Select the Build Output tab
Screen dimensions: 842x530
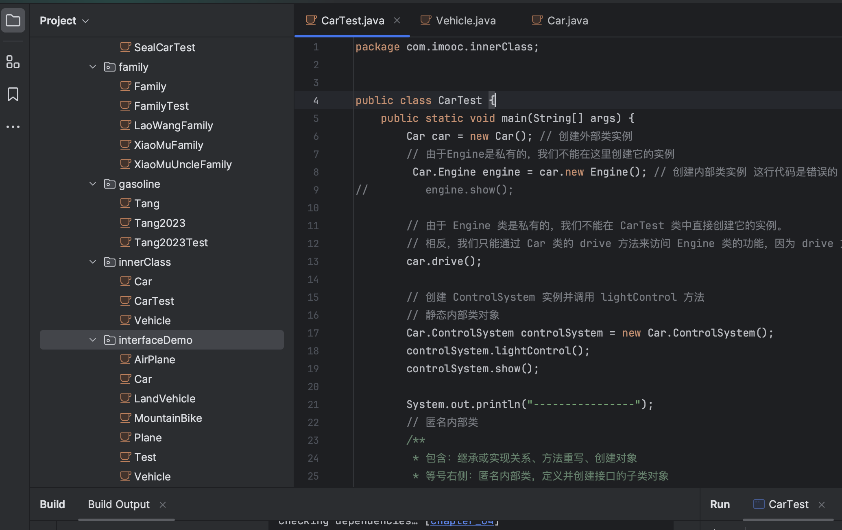click(x=119, y=504)
